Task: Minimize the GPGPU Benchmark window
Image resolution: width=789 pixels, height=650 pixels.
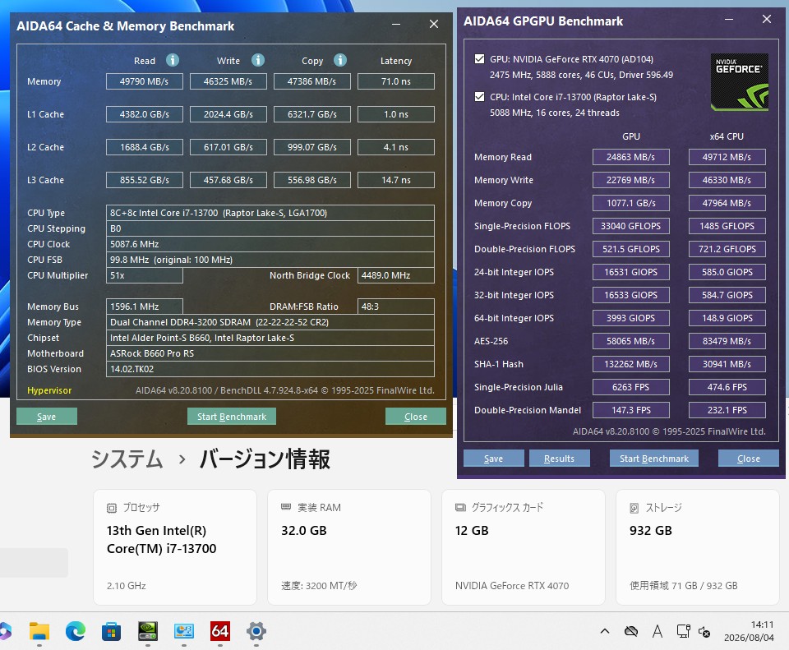Action: click(x=729, y=19)
